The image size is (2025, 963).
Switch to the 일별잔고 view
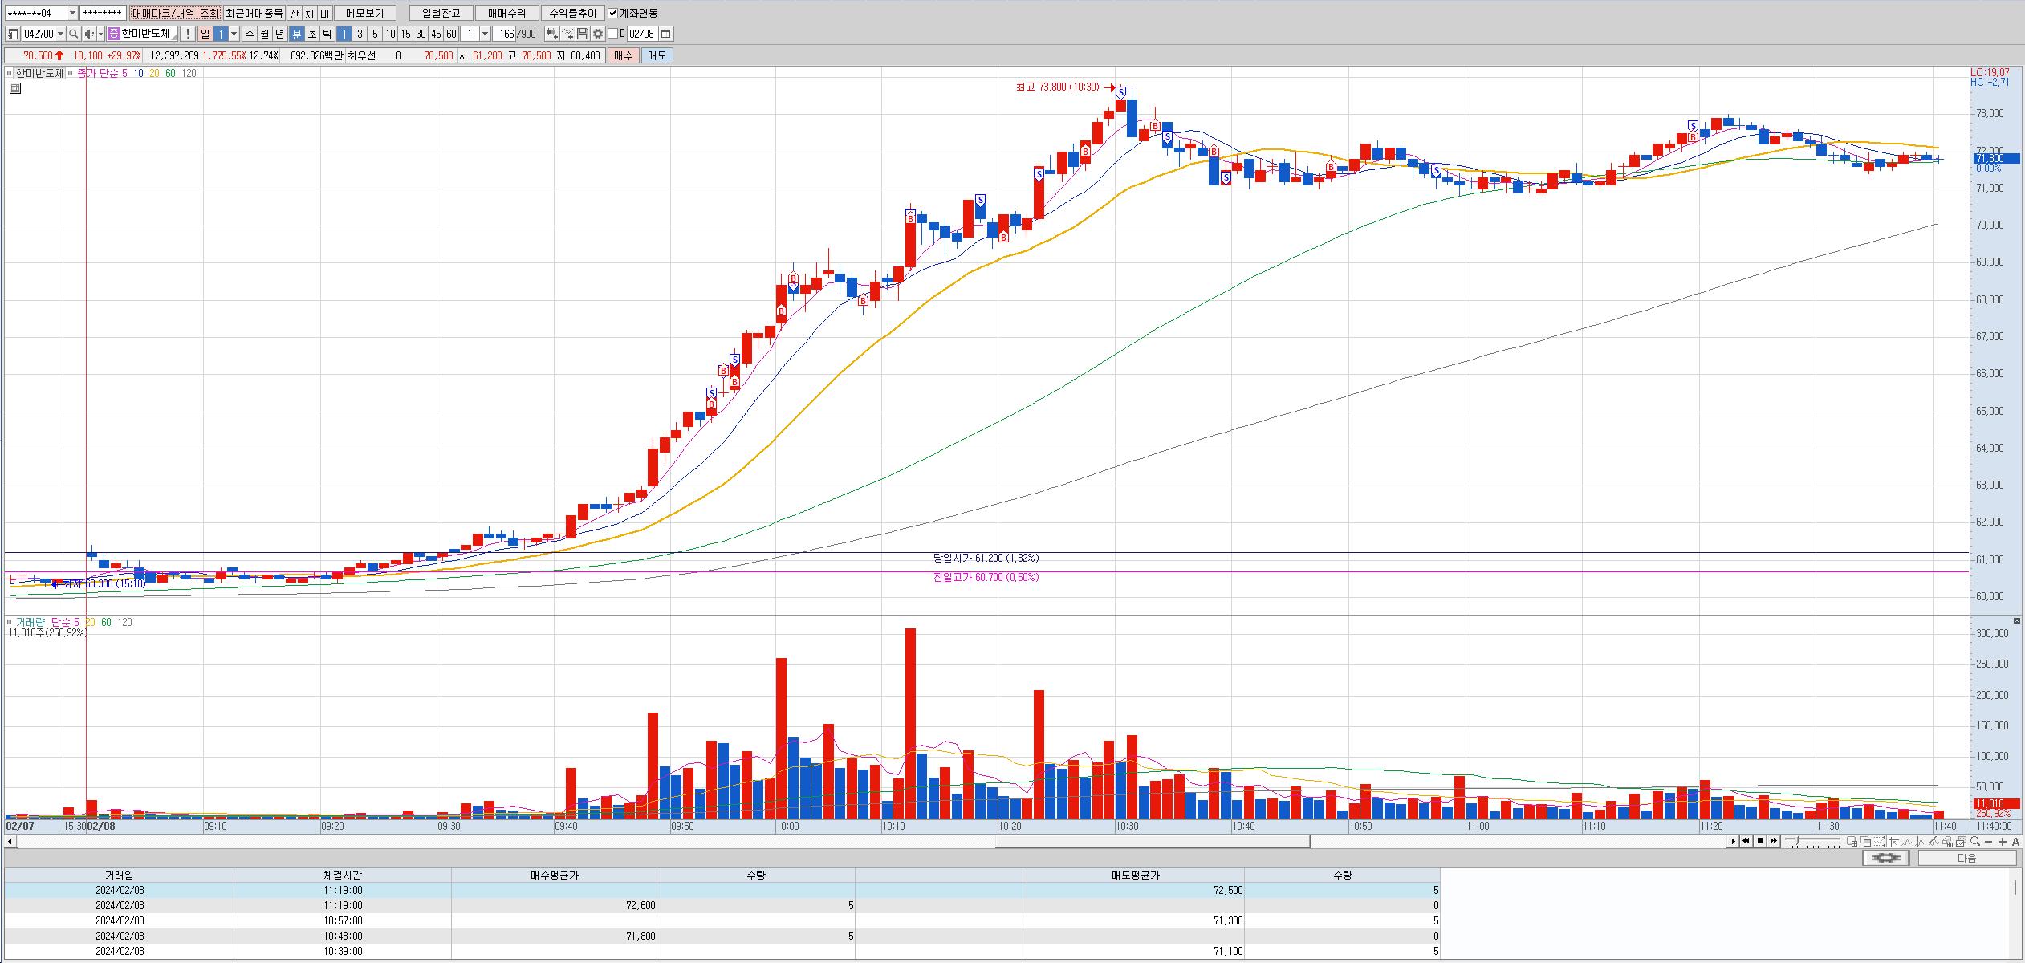[441, 13]
